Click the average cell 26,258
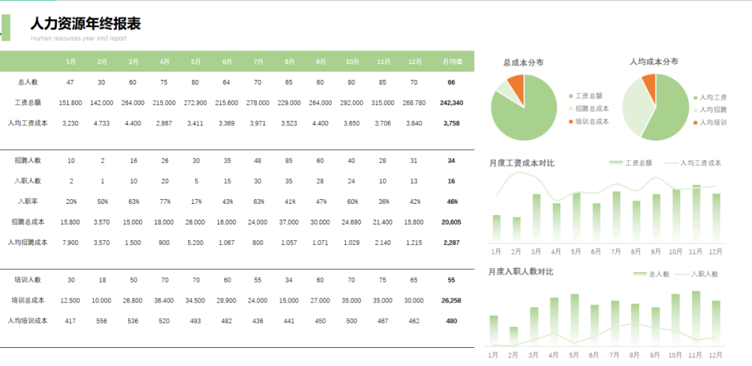The image size is (752, 366). (451, 301)
